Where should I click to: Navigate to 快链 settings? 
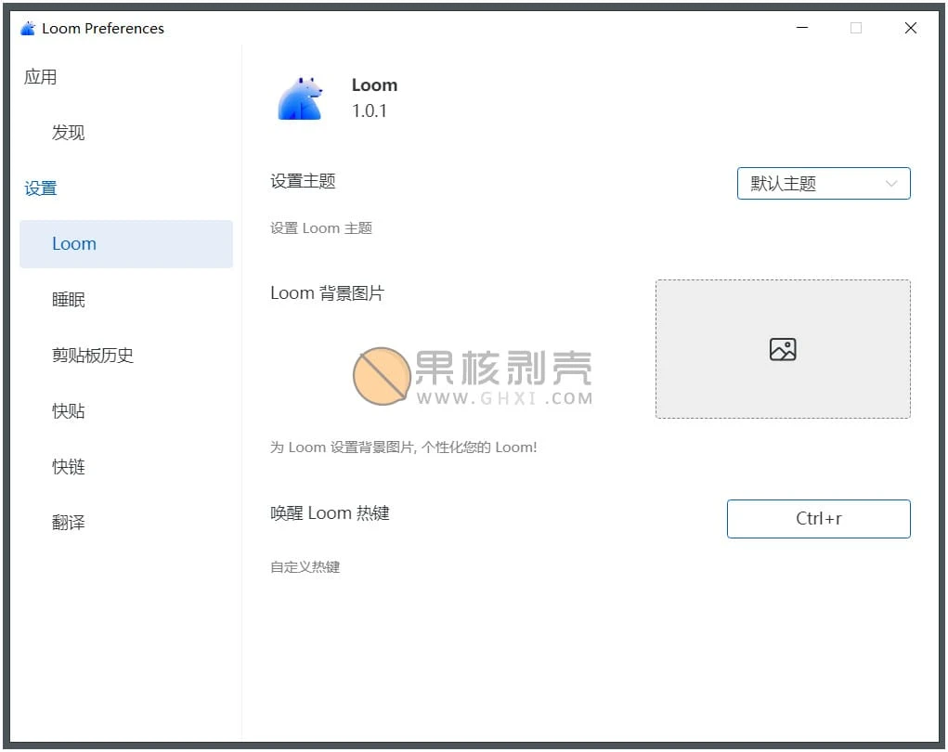pyautogui.click(x=69, y=467)
